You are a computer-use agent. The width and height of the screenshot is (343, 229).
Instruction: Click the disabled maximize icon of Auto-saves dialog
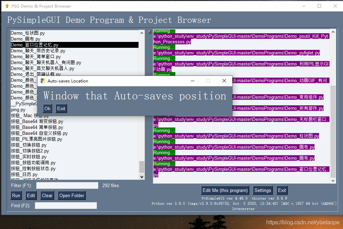[x=208, y=81]
